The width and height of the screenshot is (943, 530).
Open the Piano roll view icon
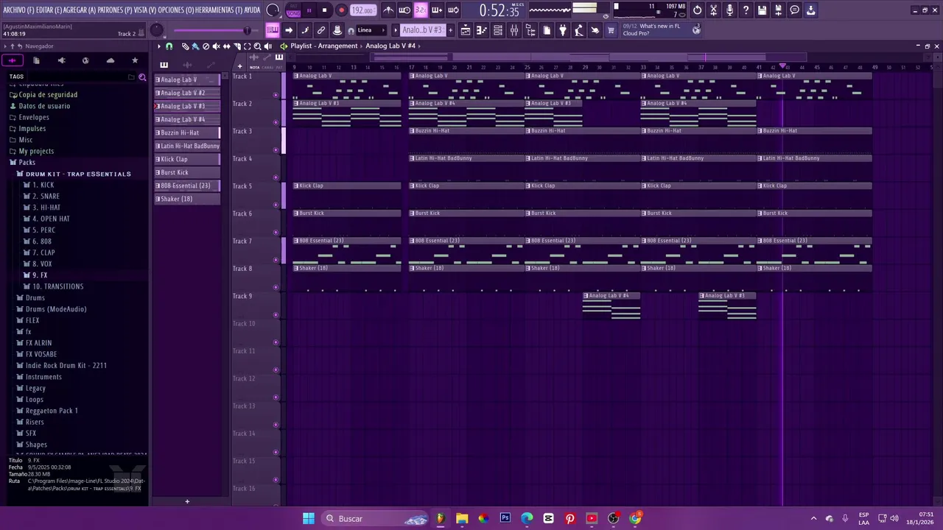[481, 30]
